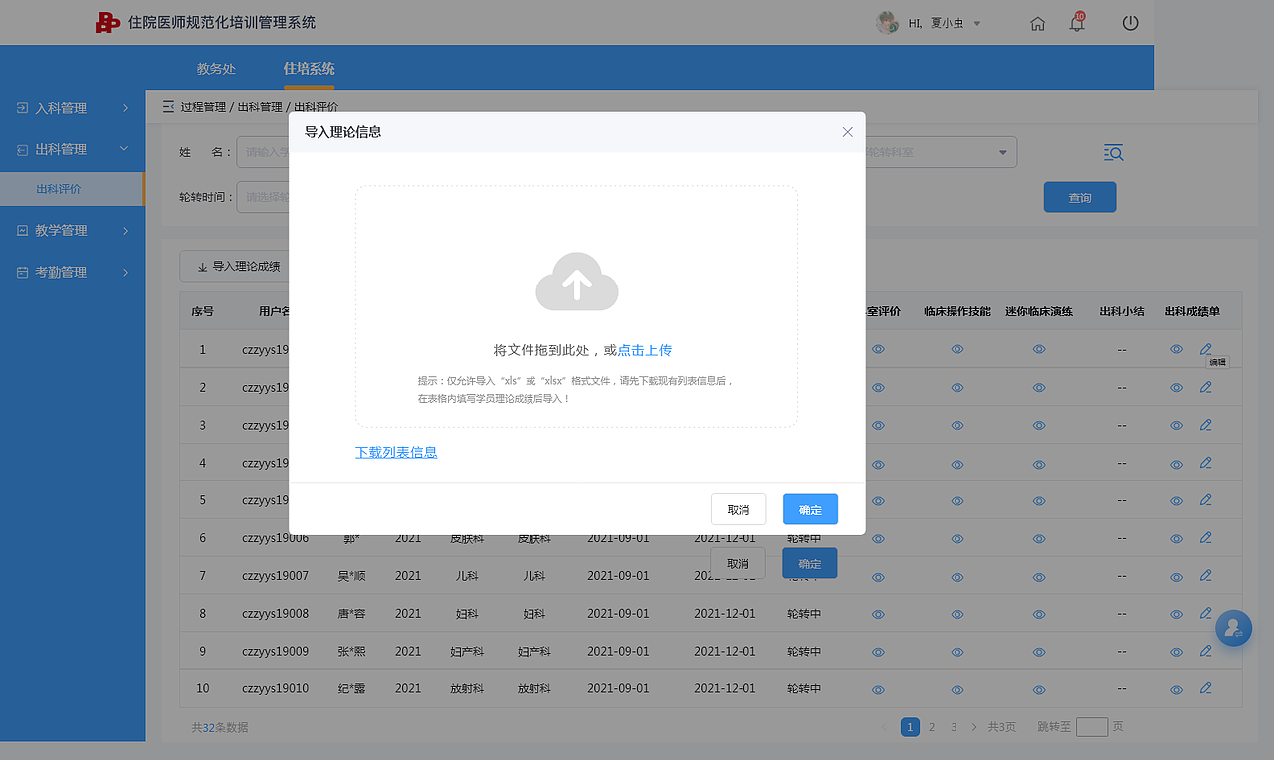View 科室评价 for row 6 with the eye icon
This screenshot has height=760, width=1274.
tap(878, 538)
